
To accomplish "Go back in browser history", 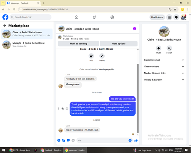I will click(x=3, y=10).
